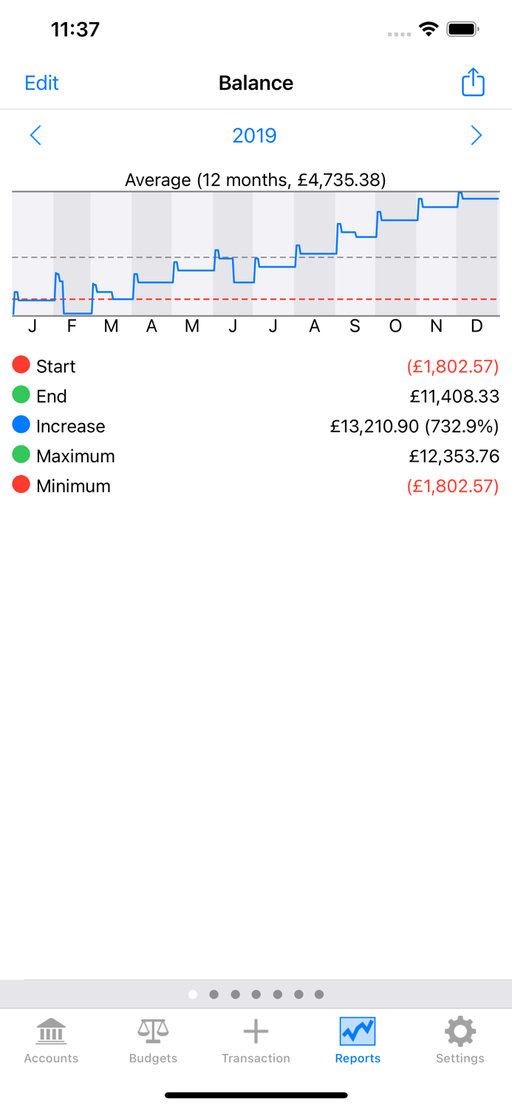
Task: Tap the red Start legend dot
Action: (x=21, y=364)
